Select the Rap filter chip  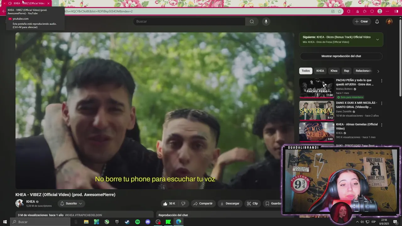point(346,71)
